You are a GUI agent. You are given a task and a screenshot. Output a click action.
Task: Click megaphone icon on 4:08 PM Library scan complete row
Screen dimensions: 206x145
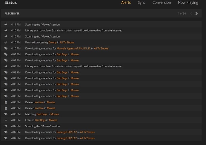(x=6, y=66)
